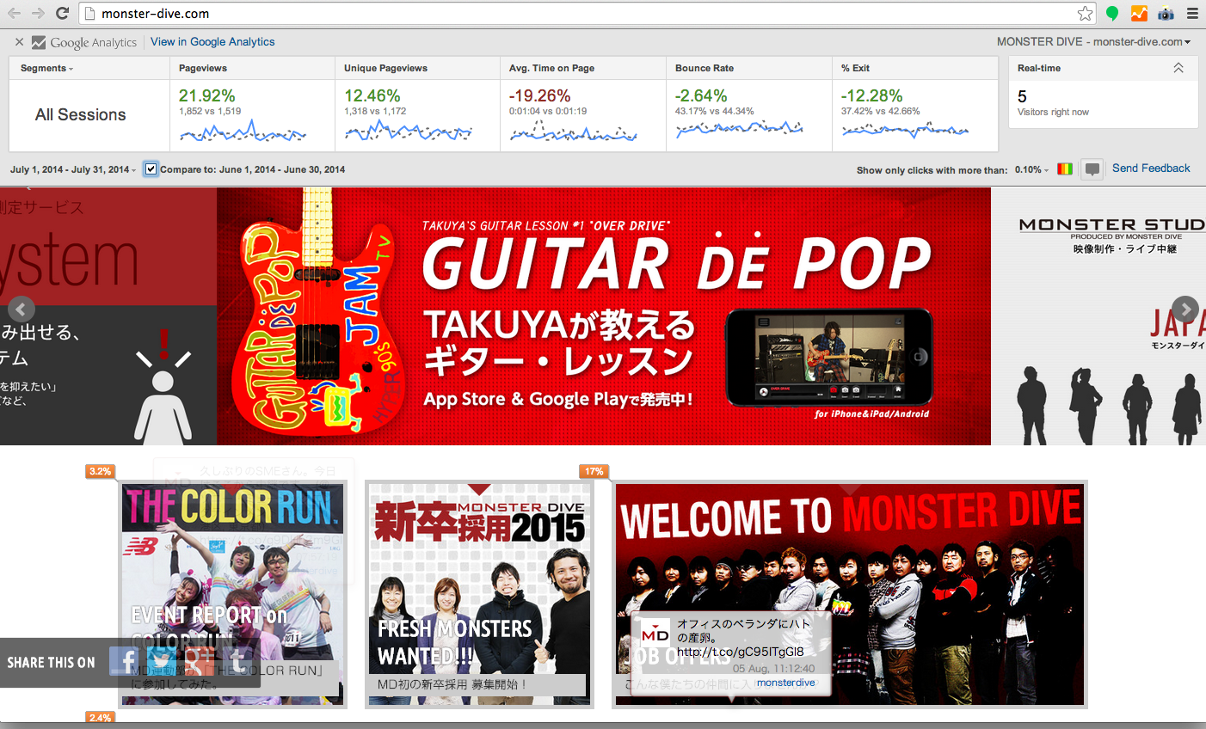
Task: Open the orange chart extension icon
Action: [1139, 13]
